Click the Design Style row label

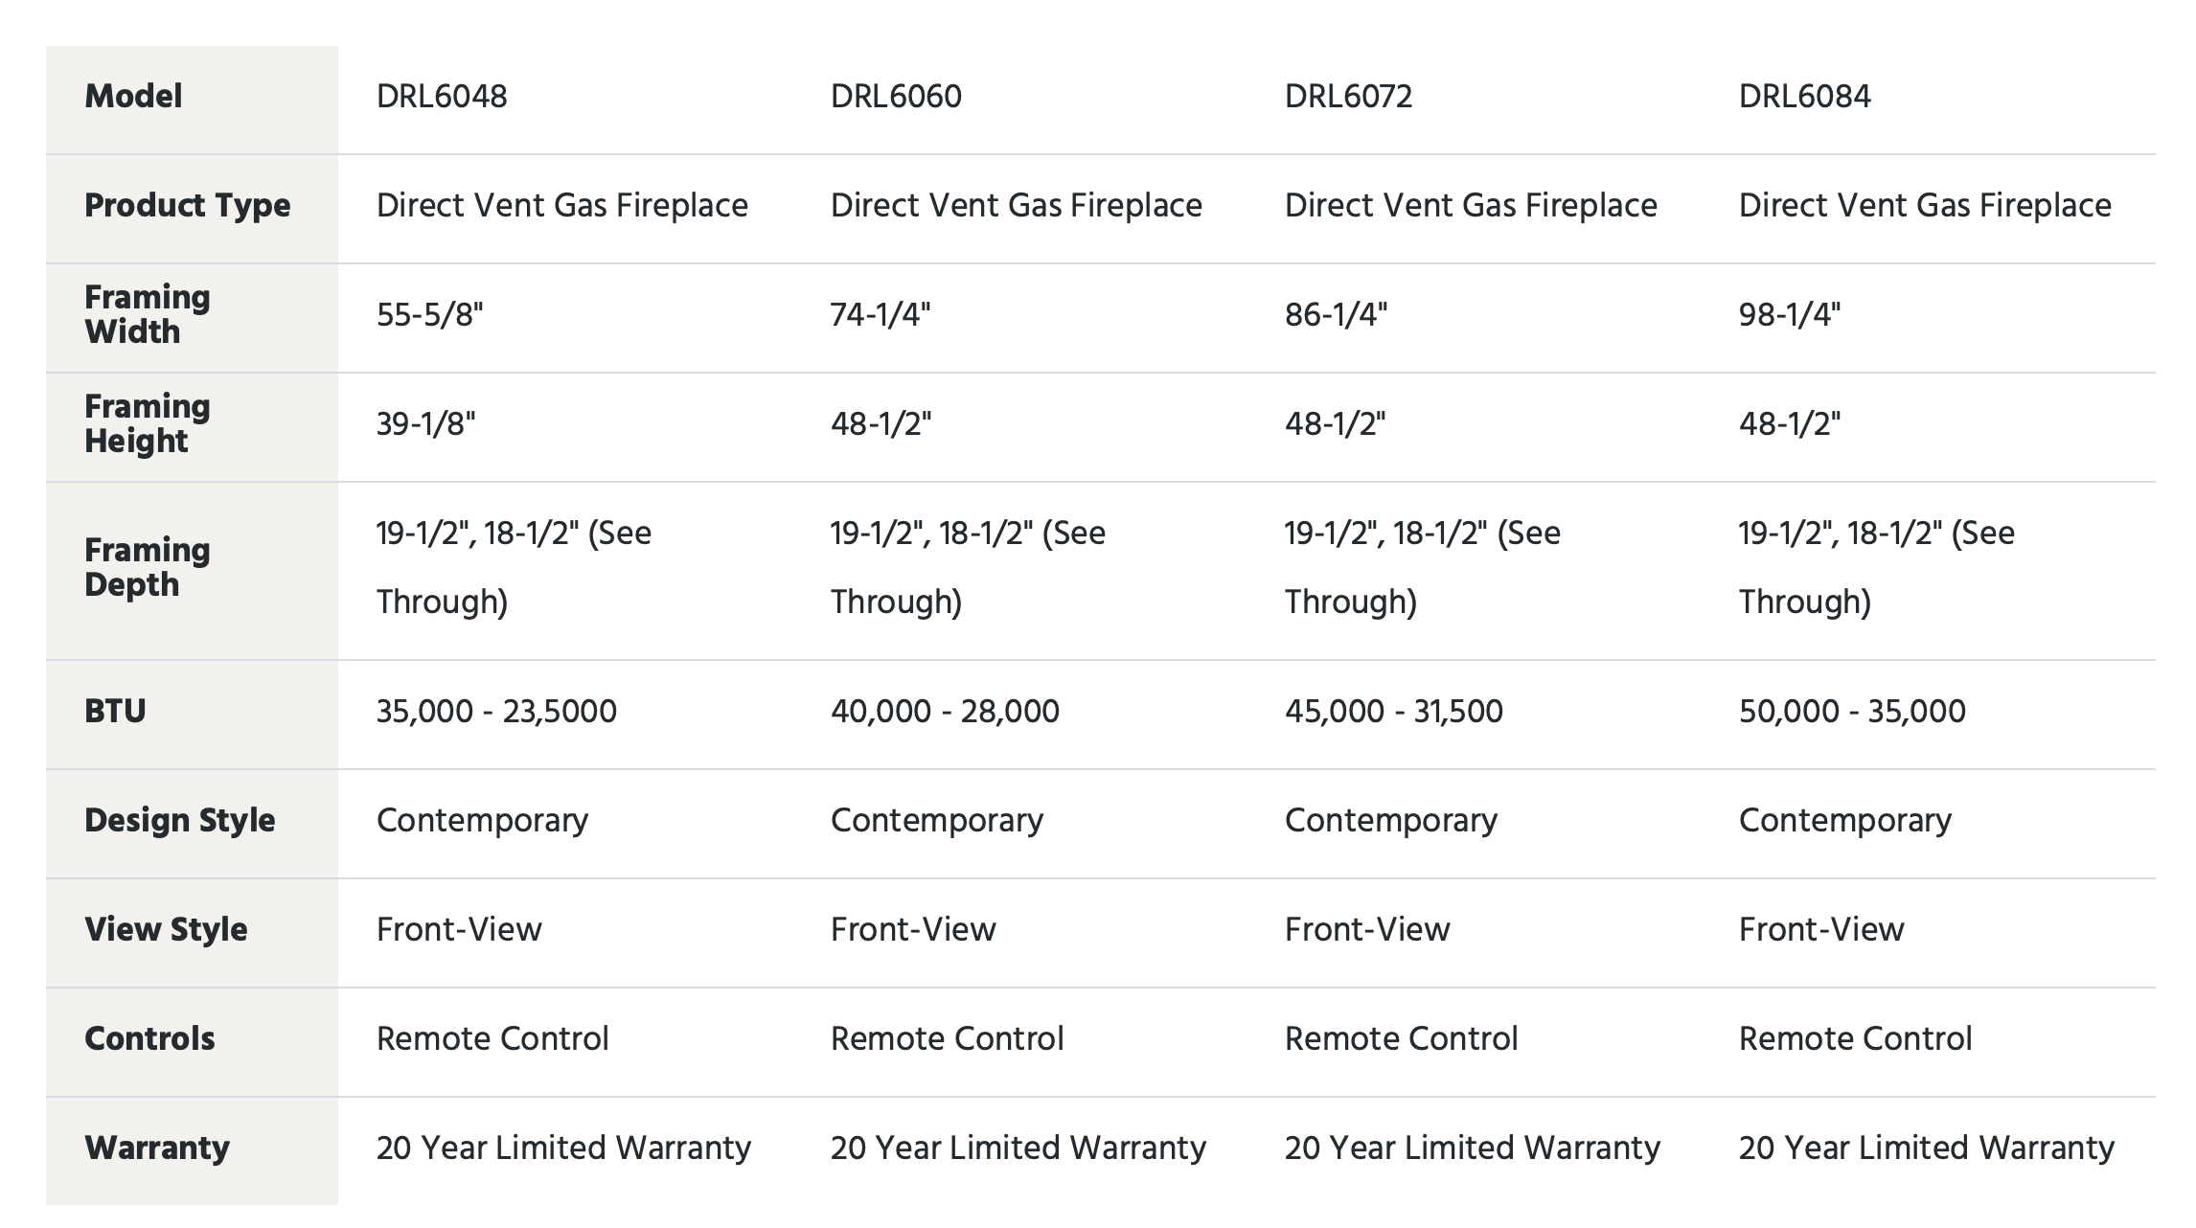[180, 821]
